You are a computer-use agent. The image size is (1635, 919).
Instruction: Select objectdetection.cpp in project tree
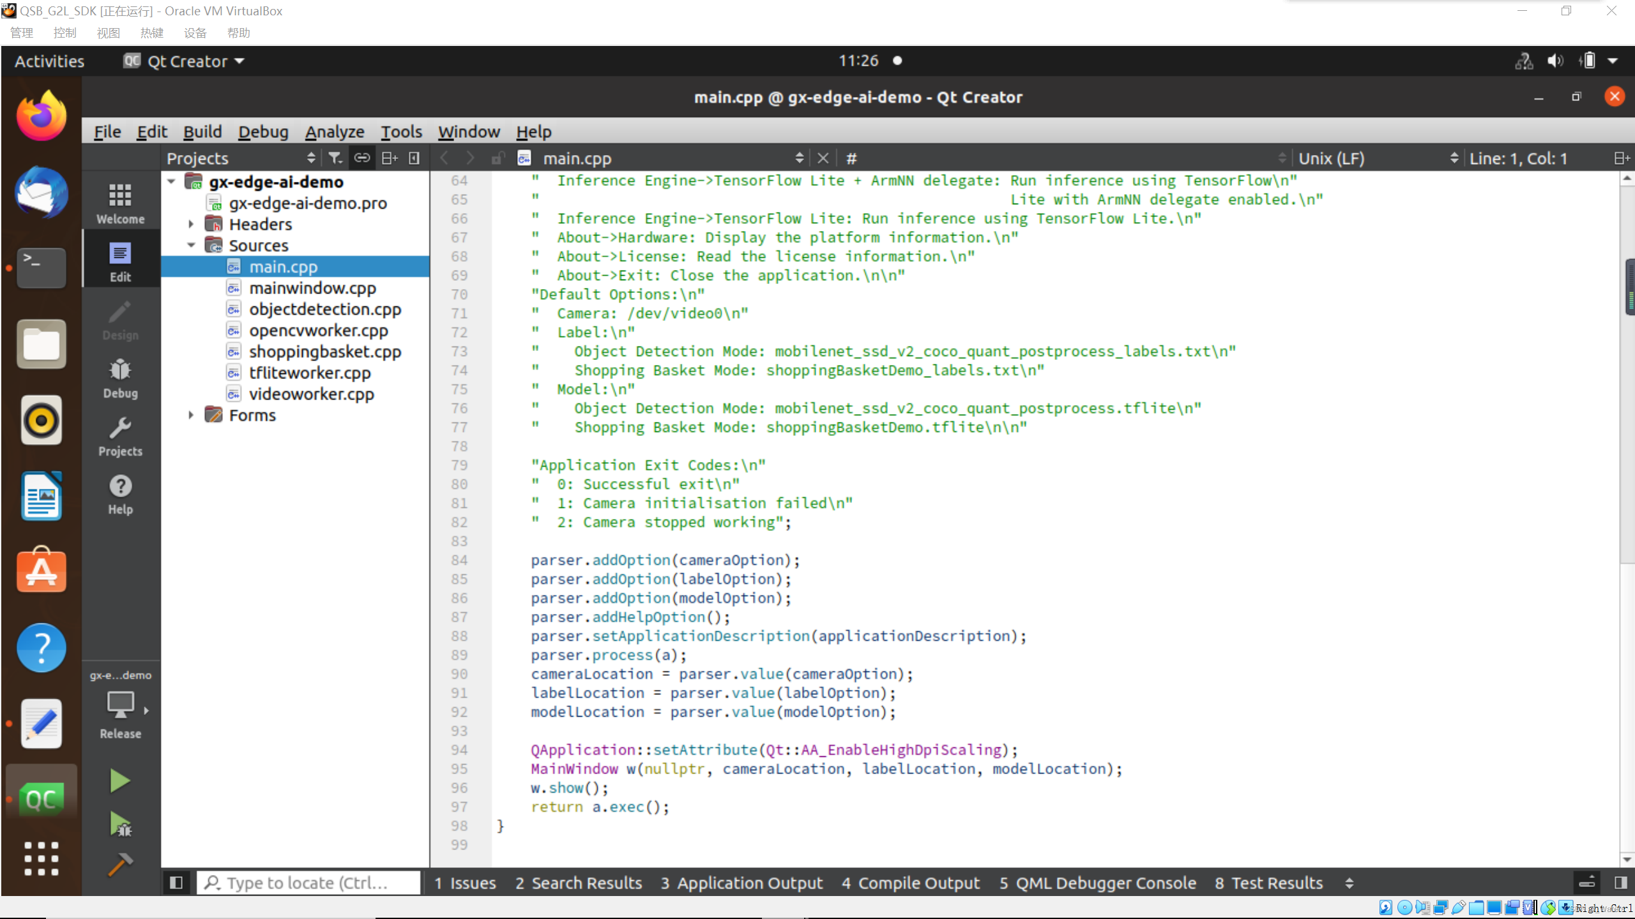326,309
